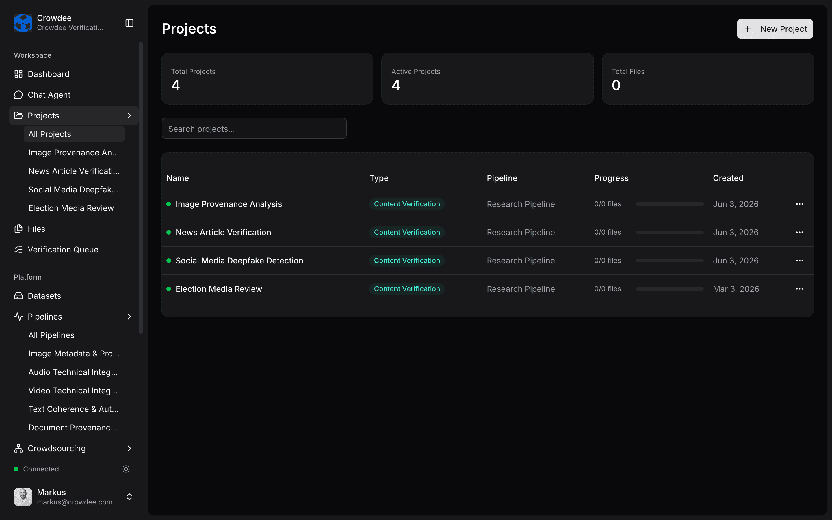Click progress bar of News Article Verification
The height and width of the screenshot is (520, 832).
(x=670, y=232)
